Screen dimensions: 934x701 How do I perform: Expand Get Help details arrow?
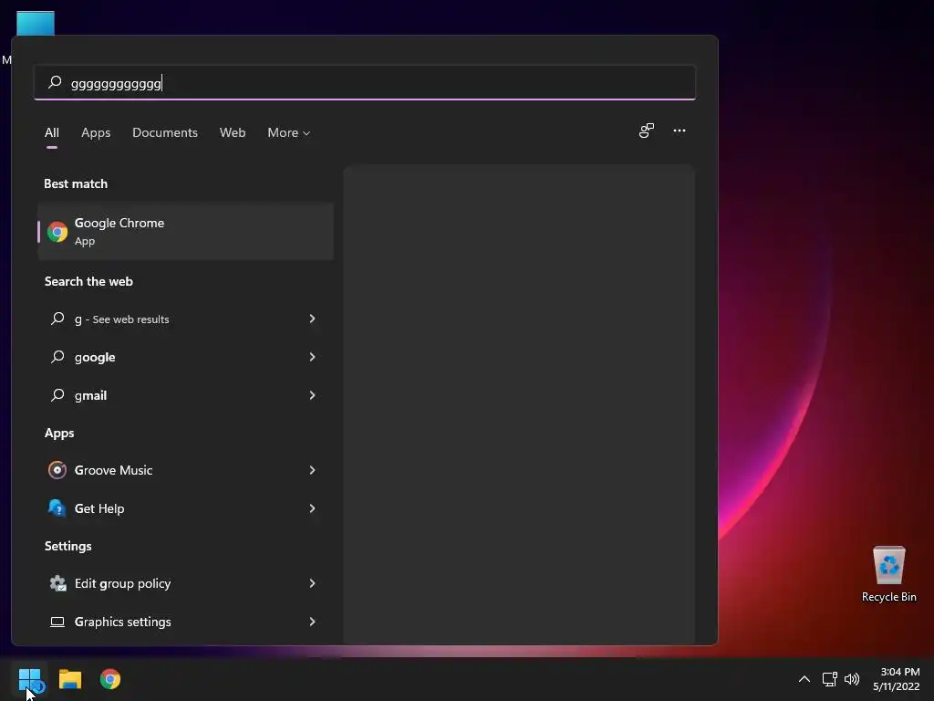coord(312,508)
